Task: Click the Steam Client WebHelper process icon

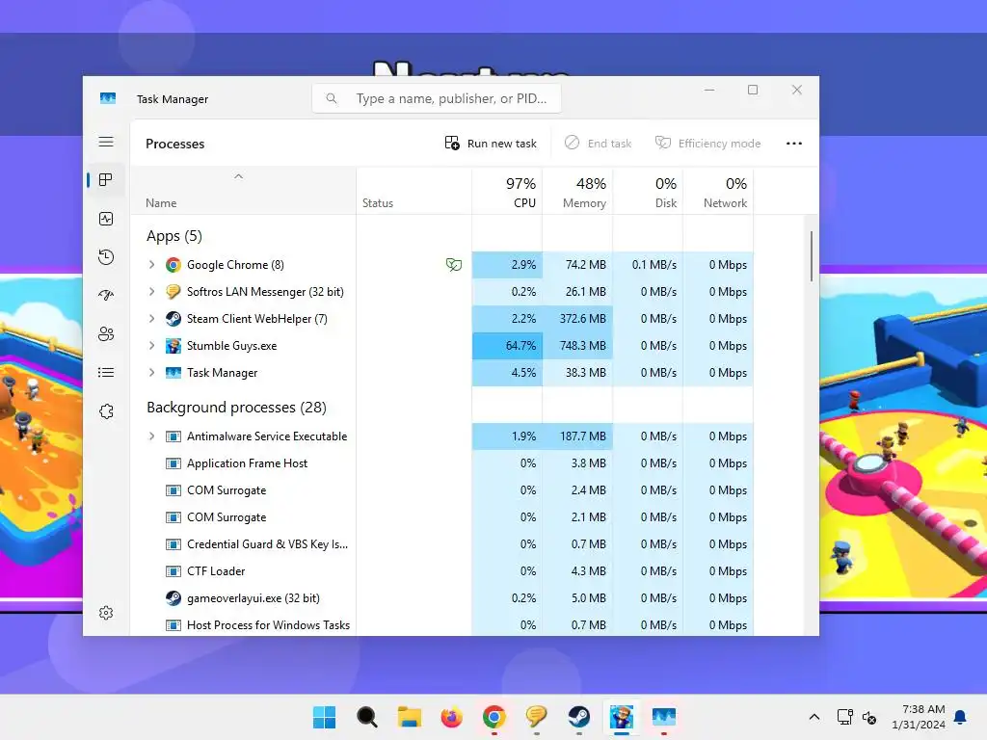Action: (x=173, y=319)
